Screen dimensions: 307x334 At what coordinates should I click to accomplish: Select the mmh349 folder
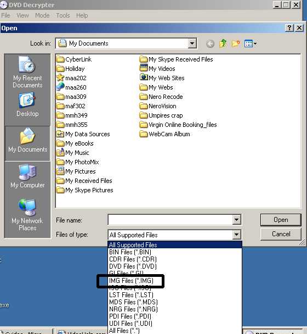[x=72, y=115]
